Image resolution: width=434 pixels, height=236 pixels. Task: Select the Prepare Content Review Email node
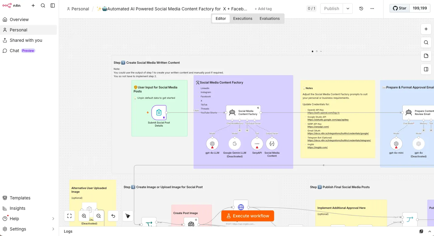click(x=418, y=113)
